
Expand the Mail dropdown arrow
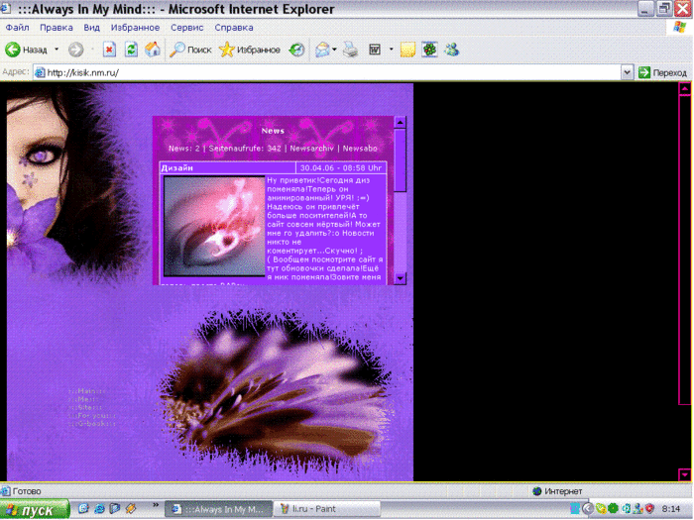tap(334, 50)
